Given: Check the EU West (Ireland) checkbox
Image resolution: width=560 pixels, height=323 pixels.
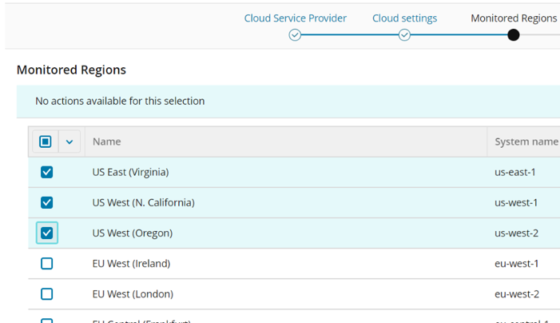Looking at the screenshot, I should point(46,263).
